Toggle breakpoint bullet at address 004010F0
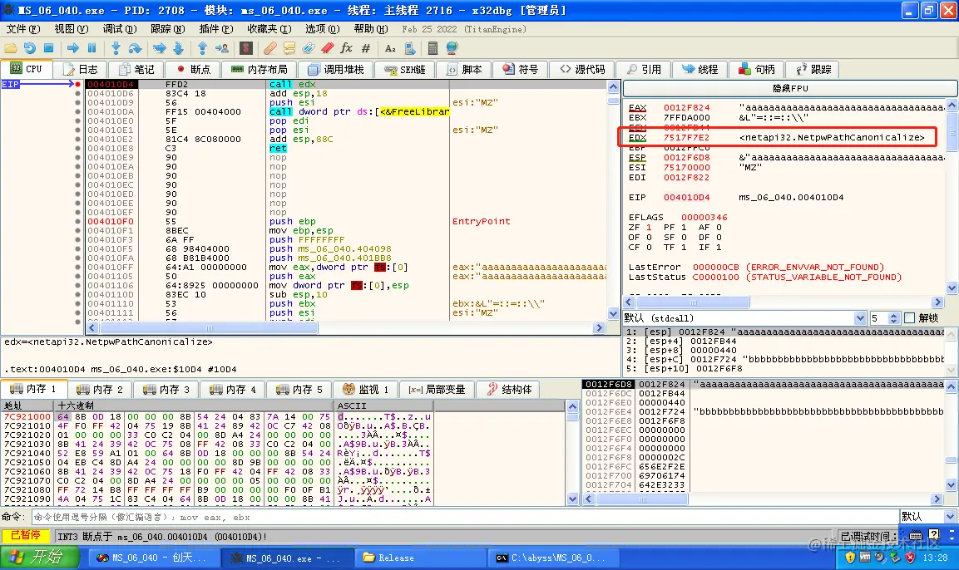959x570 pixels. point(77,221)
